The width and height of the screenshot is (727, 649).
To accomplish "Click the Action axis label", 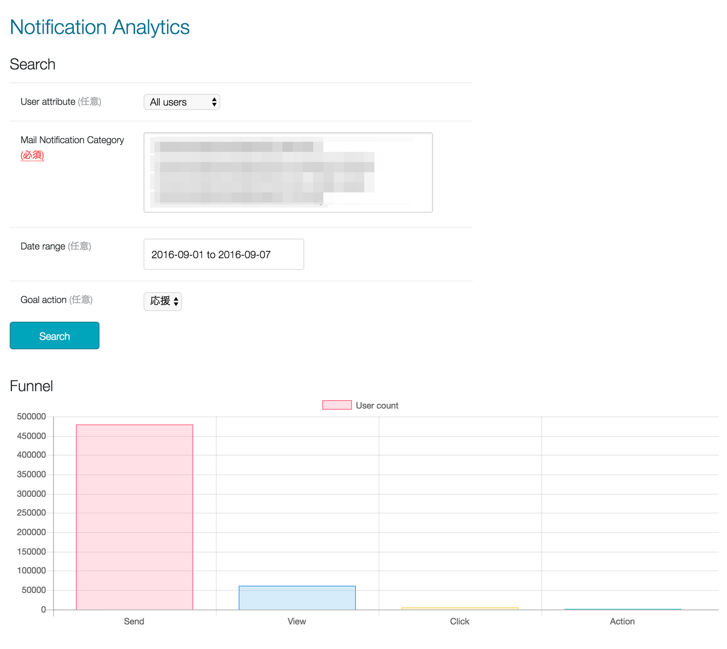I will coord(622,621).
